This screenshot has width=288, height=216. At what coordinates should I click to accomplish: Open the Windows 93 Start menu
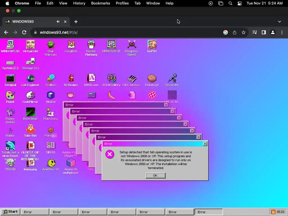(x=10, y=212)
